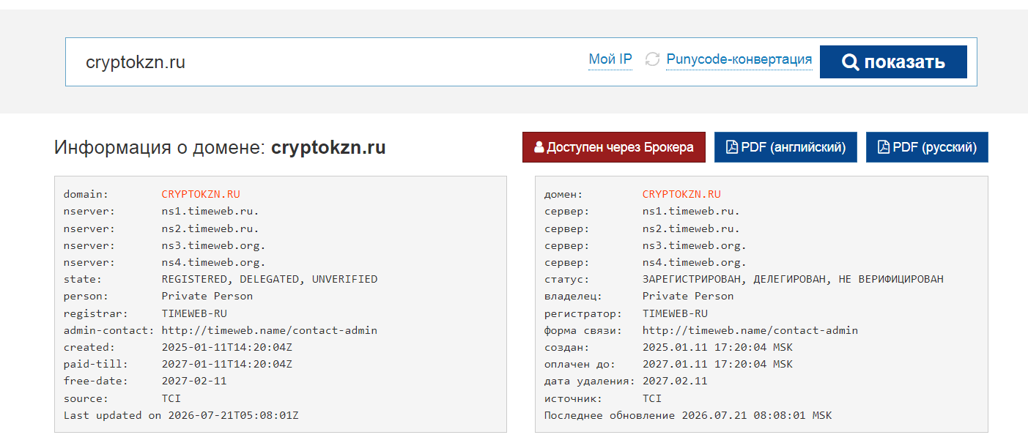The width and height of the screenshot is (1028, 443).
Task: Click the free-date value 2027-02-11
Action: (194, 381)
